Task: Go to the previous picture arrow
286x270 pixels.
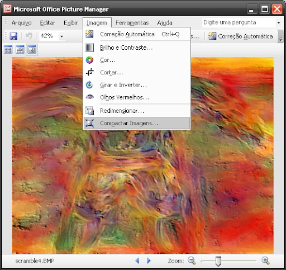Action: tap(137, 260)
